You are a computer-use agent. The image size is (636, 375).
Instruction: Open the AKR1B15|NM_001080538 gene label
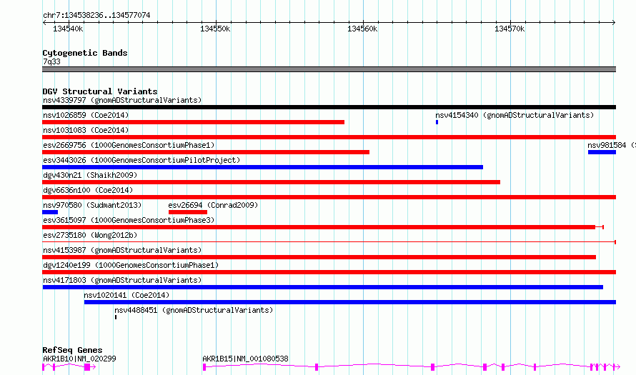245,359
